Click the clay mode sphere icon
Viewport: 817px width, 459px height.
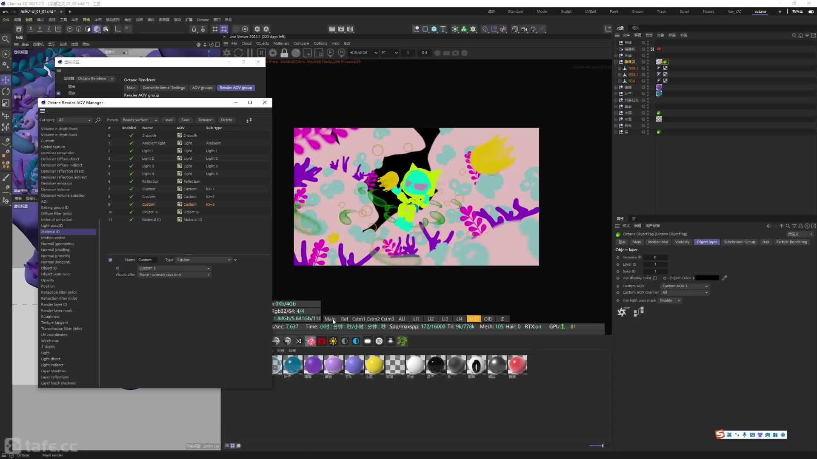click(296, 53)
